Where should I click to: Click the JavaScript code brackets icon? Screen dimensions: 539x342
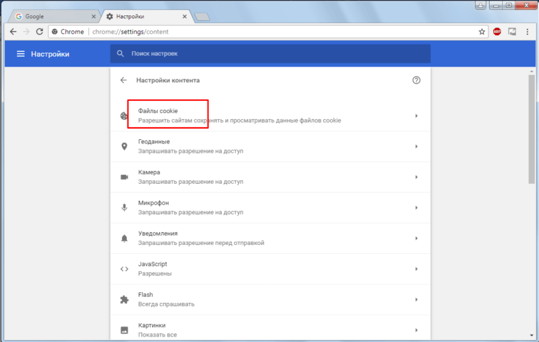124,269
